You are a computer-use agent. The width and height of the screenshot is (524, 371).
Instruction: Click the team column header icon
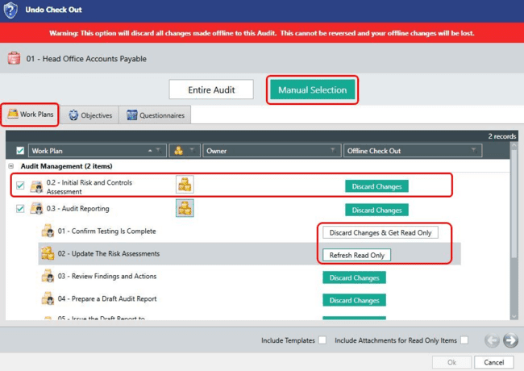click(x=179, y=151)
